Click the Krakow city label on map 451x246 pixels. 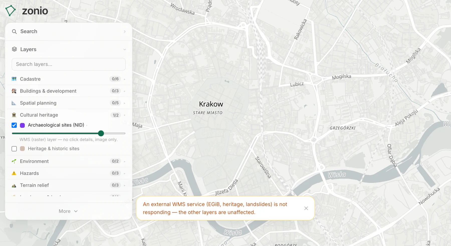tap(211, 104)
